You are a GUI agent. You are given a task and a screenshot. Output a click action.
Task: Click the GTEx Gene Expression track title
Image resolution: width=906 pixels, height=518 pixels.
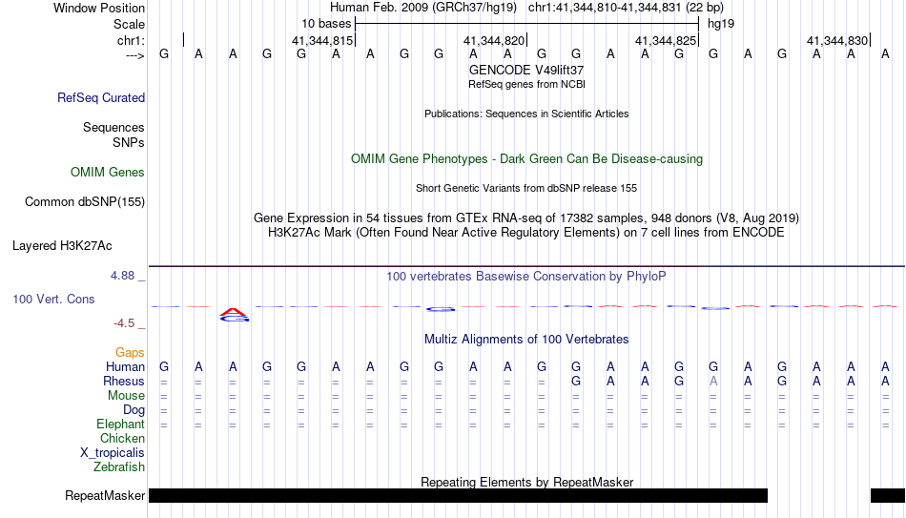coord(526,218)
